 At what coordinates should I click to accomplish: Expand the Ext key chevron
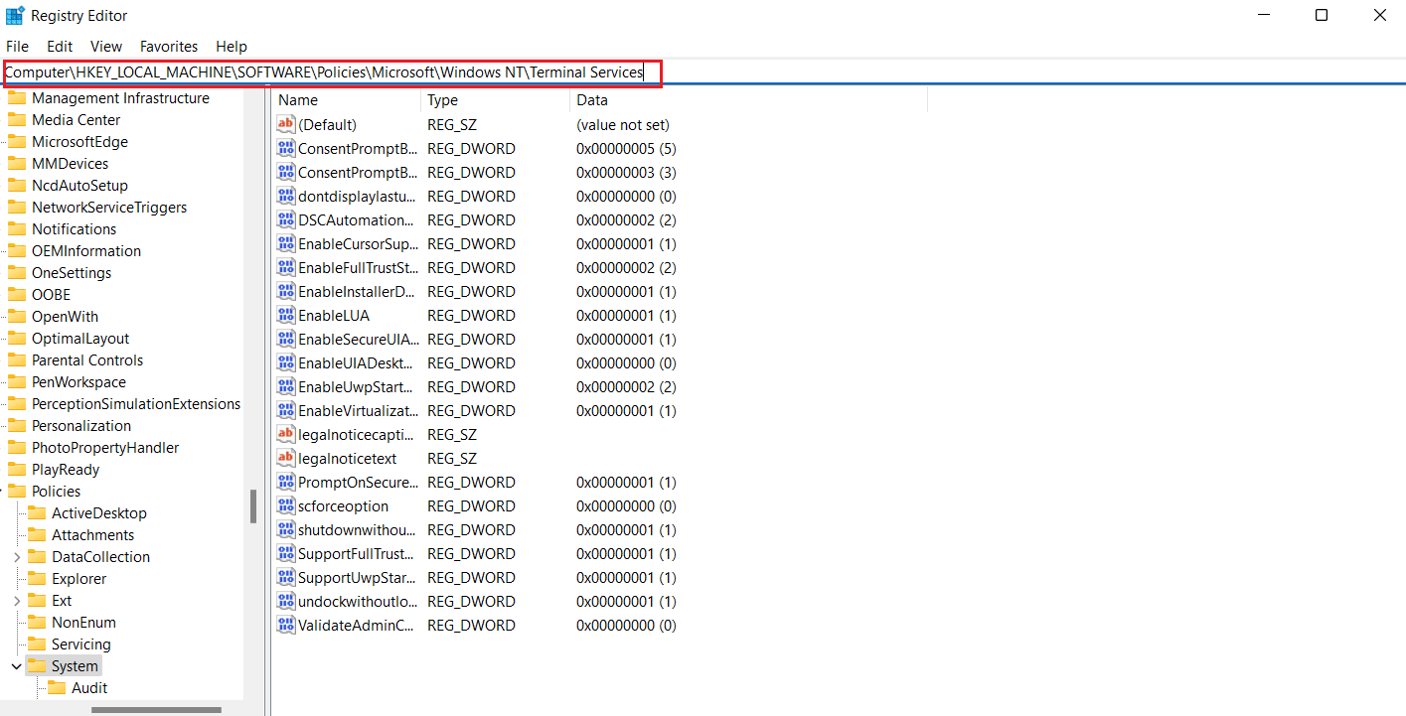pyautogui.click(x=17, y=601)
